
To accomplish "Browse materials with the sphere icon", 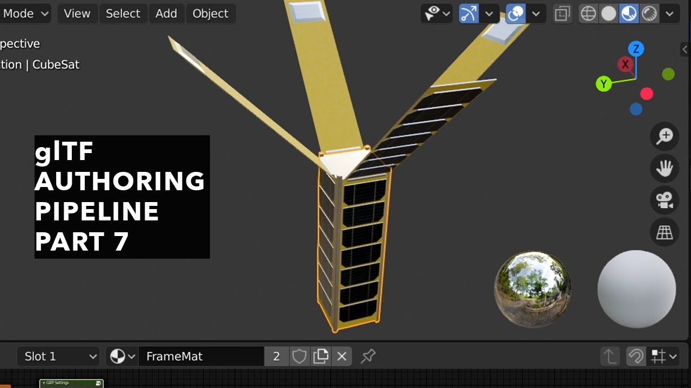I will (123, 356).
